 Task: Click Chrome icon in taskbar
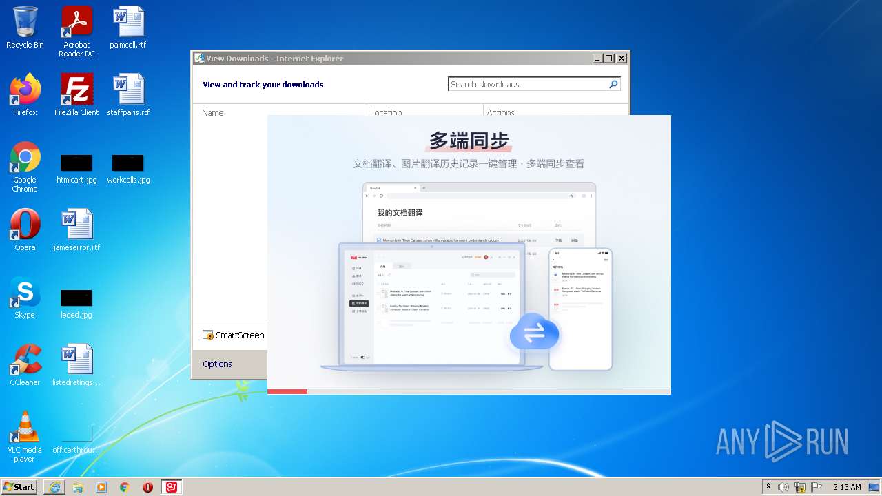[125, 487]
